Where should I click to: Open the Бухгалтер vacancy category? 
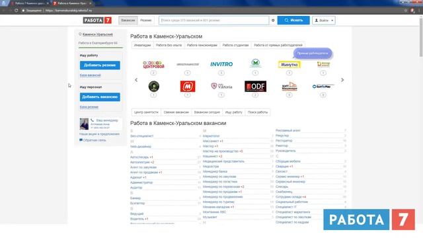click(x=137, y=203)
